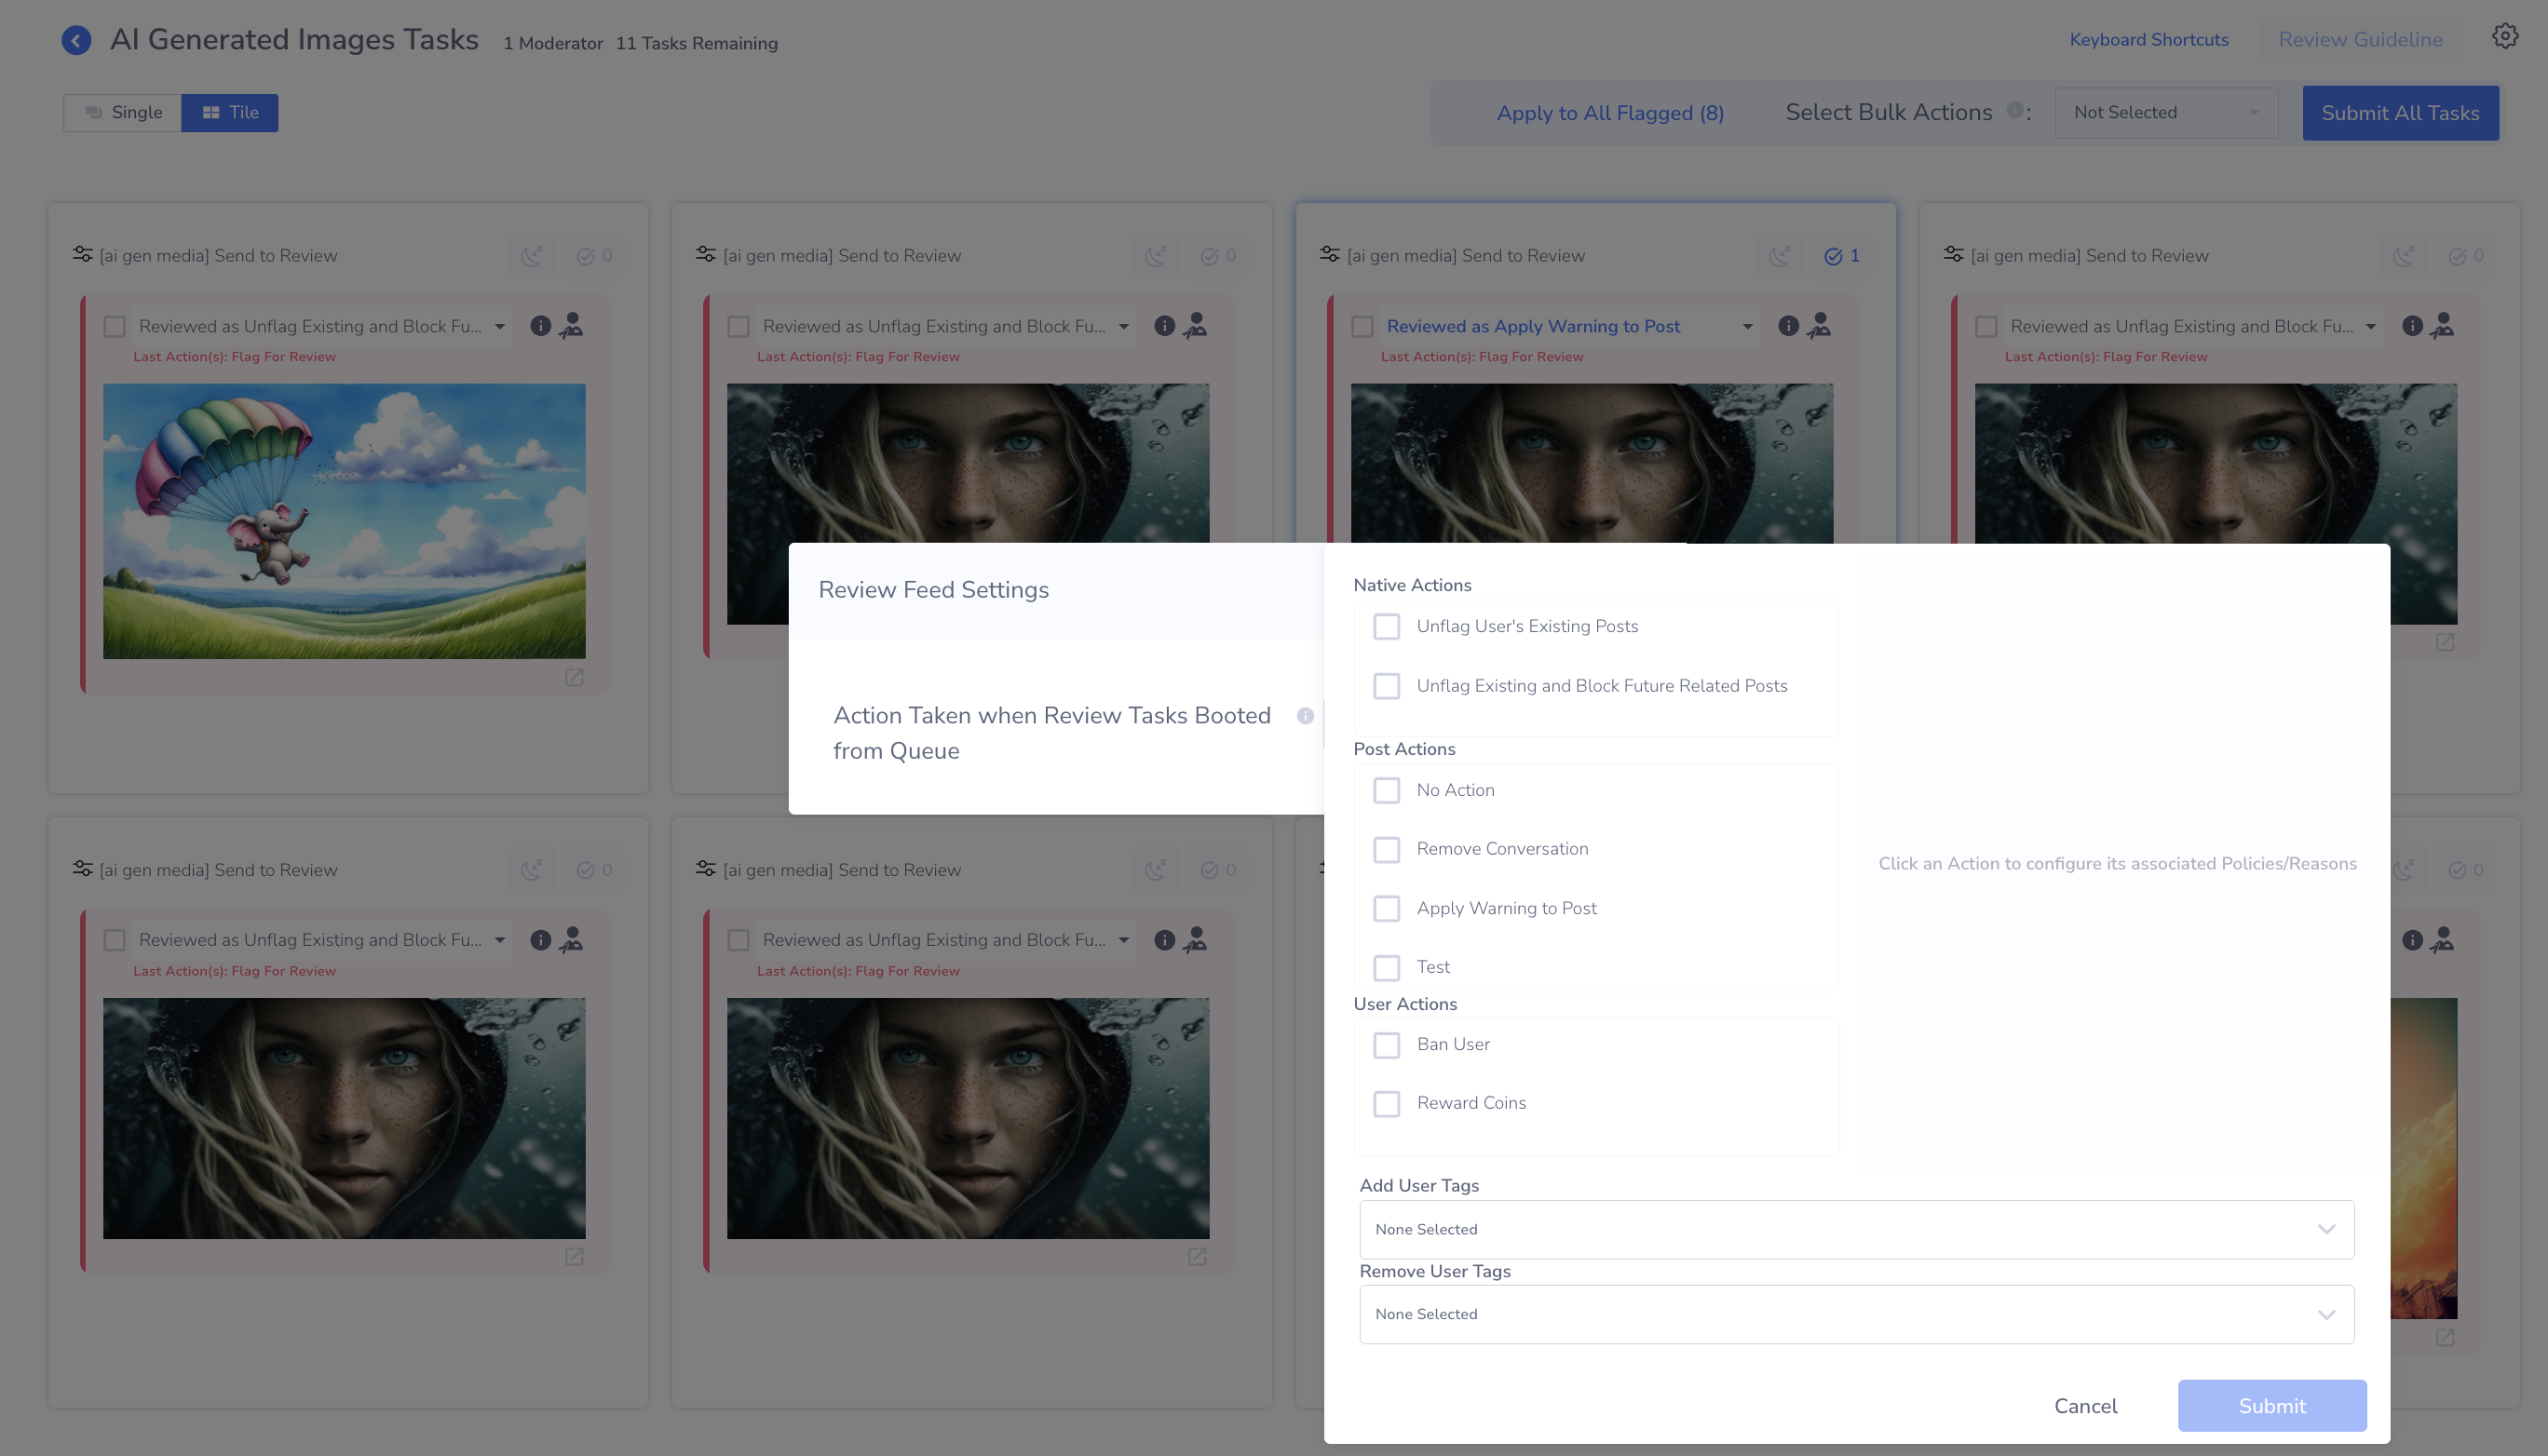The width and height of the screenshot is (2548, 1456).
Task: Open external link icon under elephant image
Action: 575,678
